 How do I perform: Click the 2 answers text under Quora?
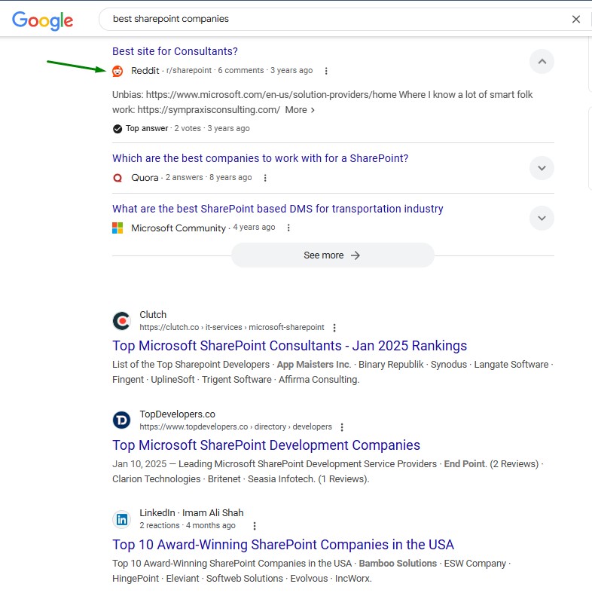(x=184, y=177)
